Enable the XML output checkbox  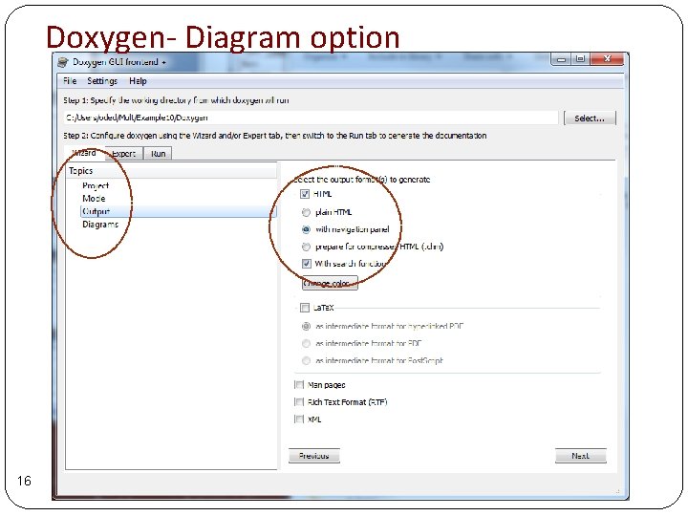tap(299, 419)
